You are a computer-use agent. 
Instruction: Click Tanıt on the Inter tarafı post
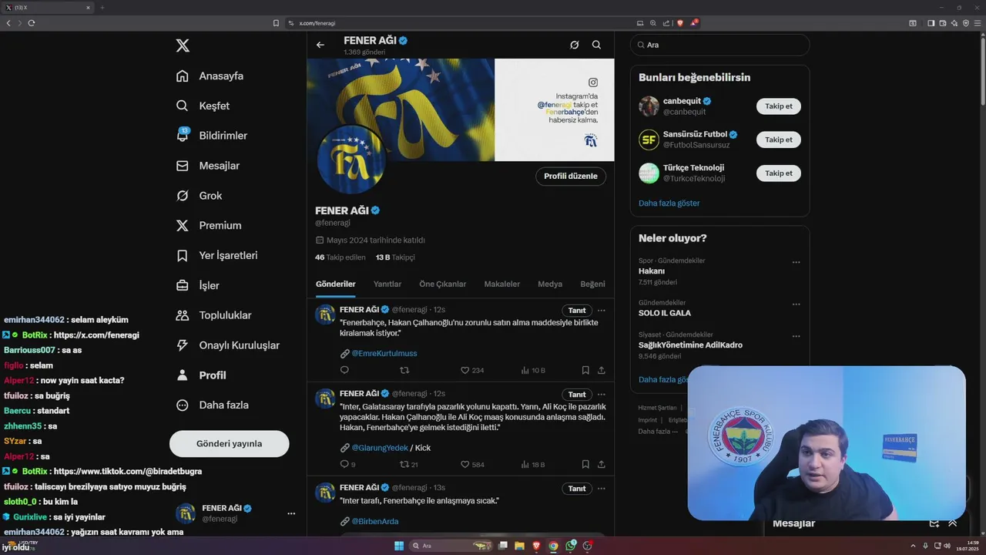(577, 488)
